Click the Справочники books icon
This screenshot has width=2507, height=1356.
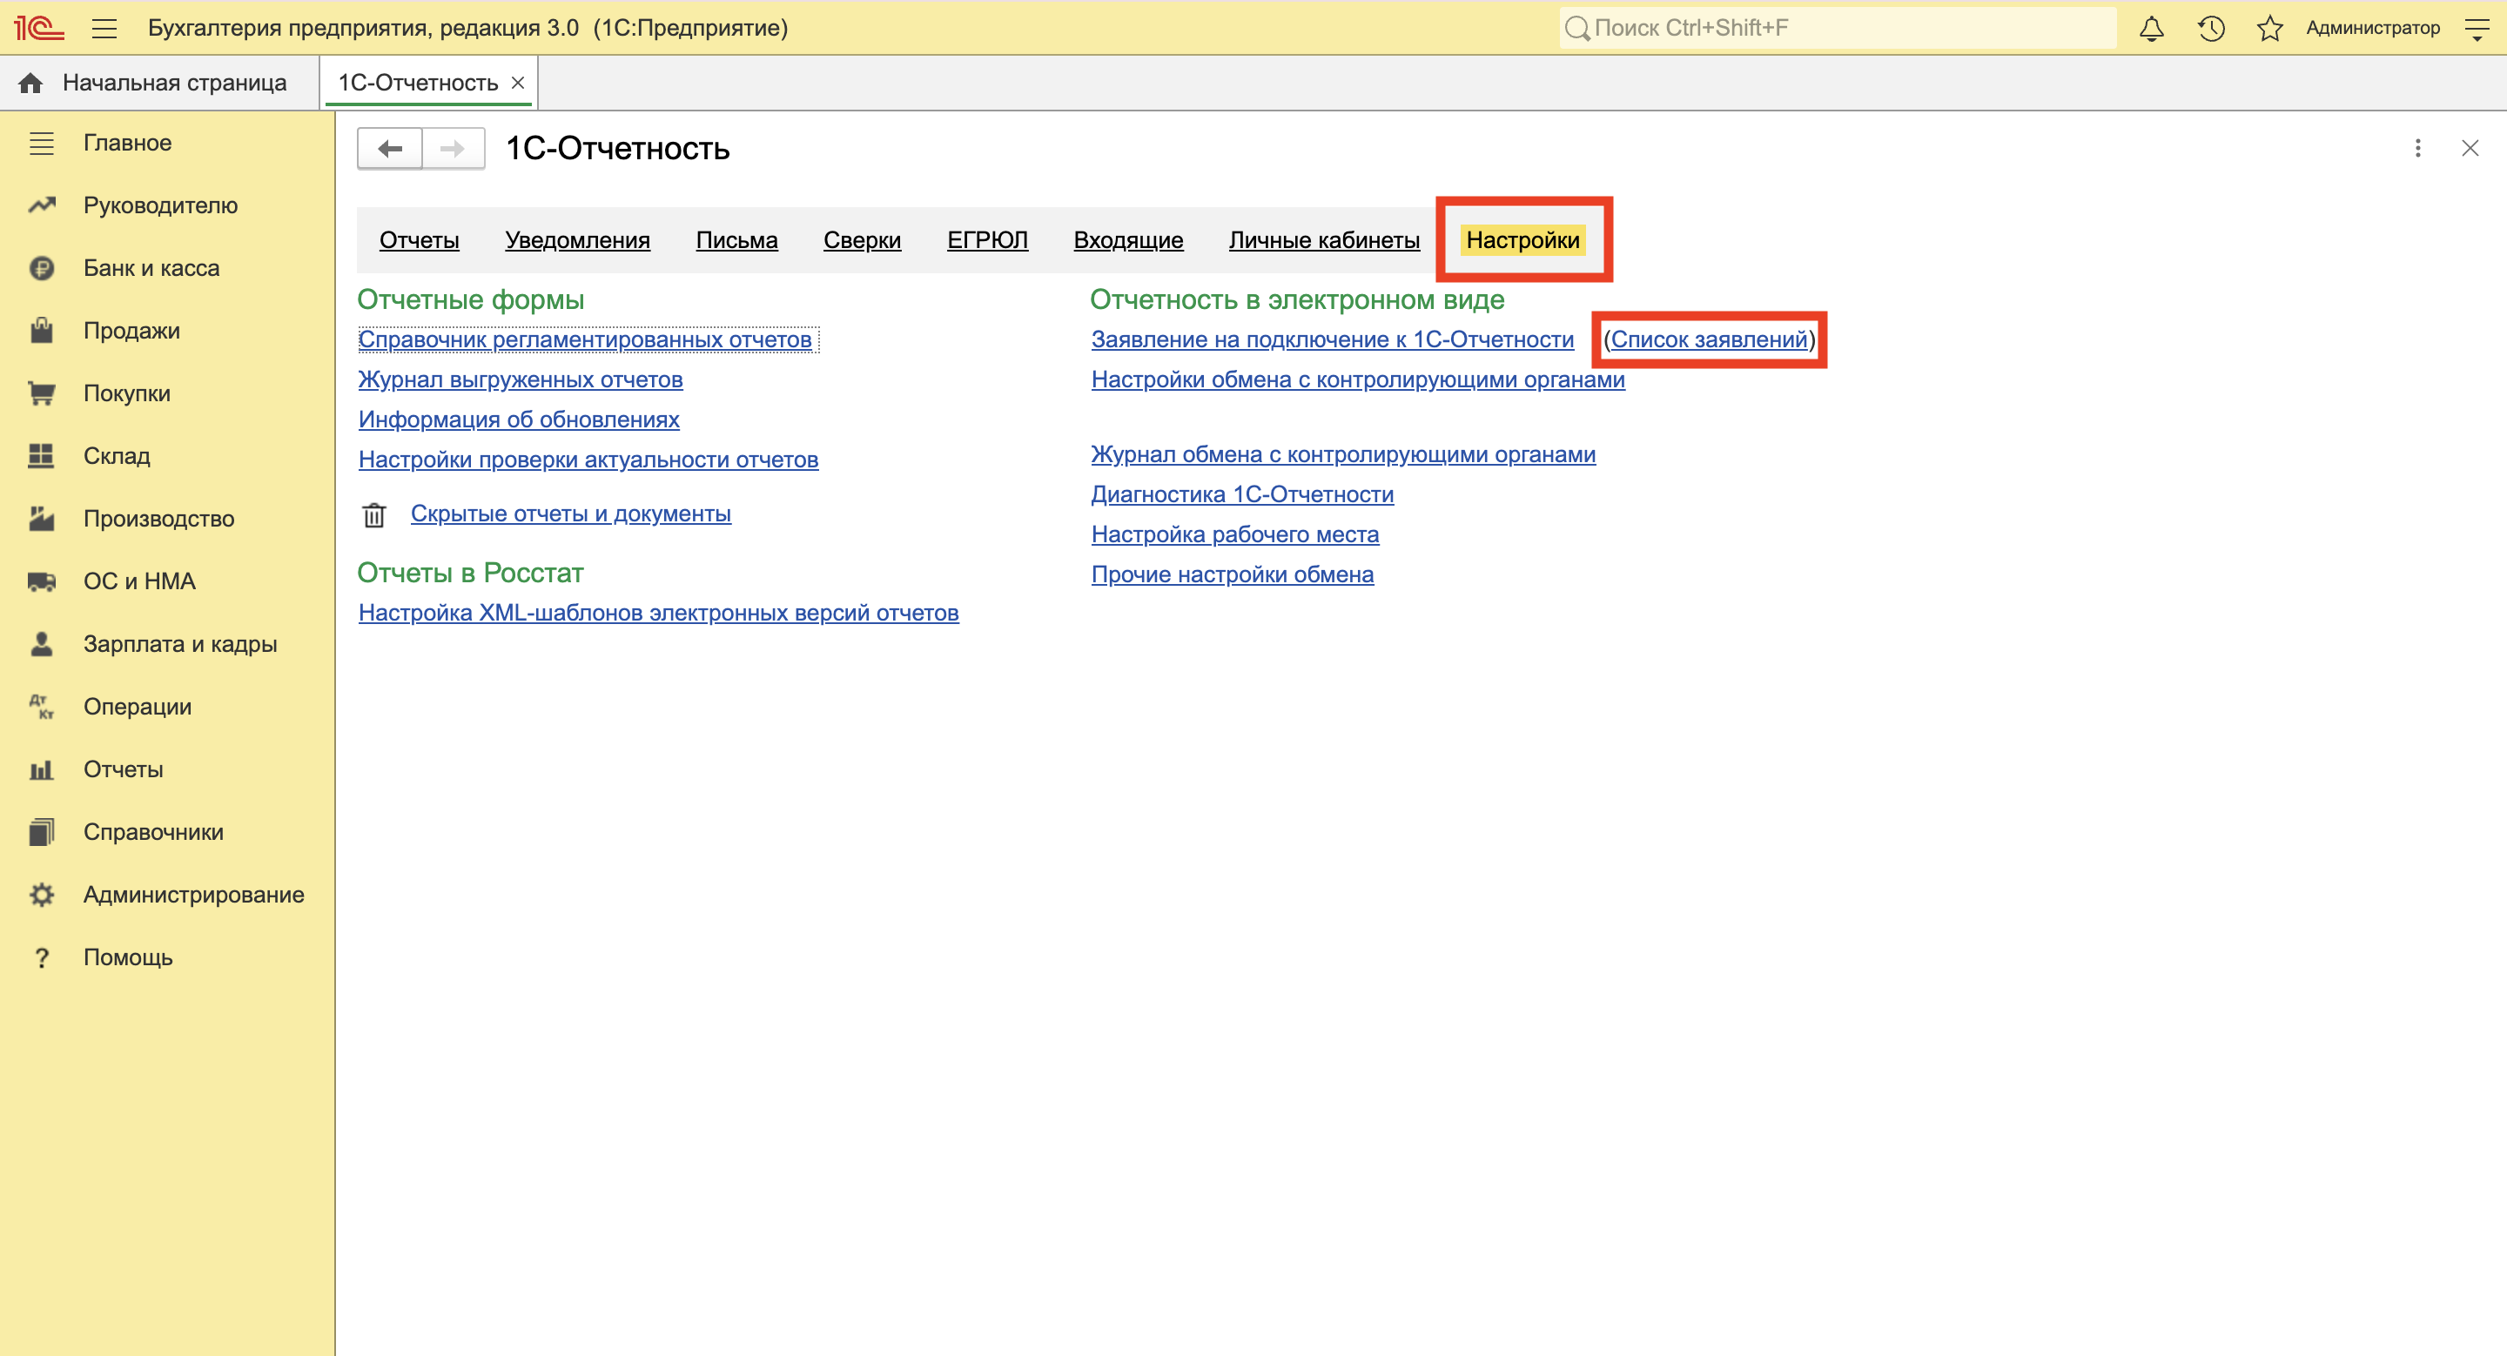click(41, 832)
